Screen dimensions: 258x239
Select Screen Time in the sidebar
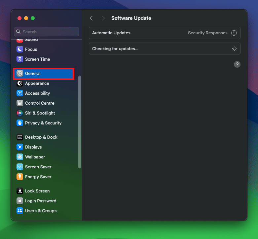[x=44, y=59]
